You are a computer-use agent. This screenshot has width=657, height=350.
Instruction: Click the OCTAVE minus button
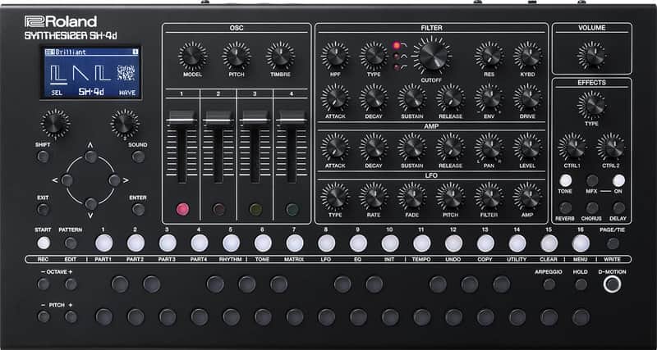pos(44,284)
